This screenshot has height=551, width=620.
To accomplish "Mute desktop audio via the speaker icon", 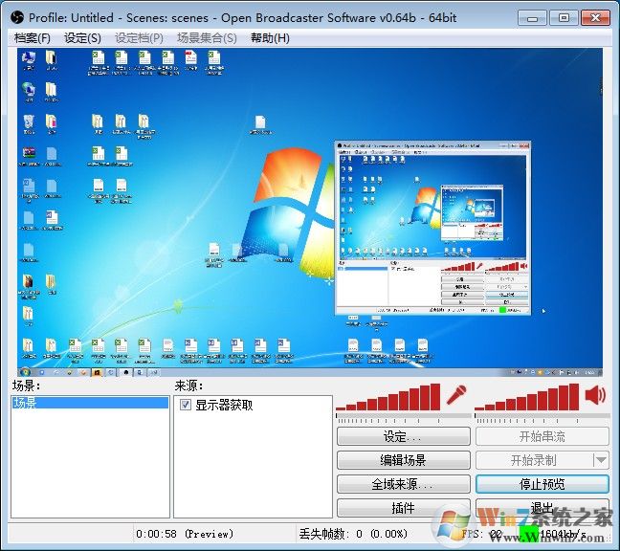I will pos(595,395).
